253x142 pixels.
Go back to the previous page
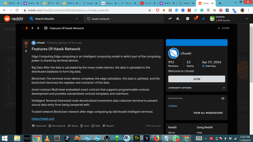tap(4, 10)
